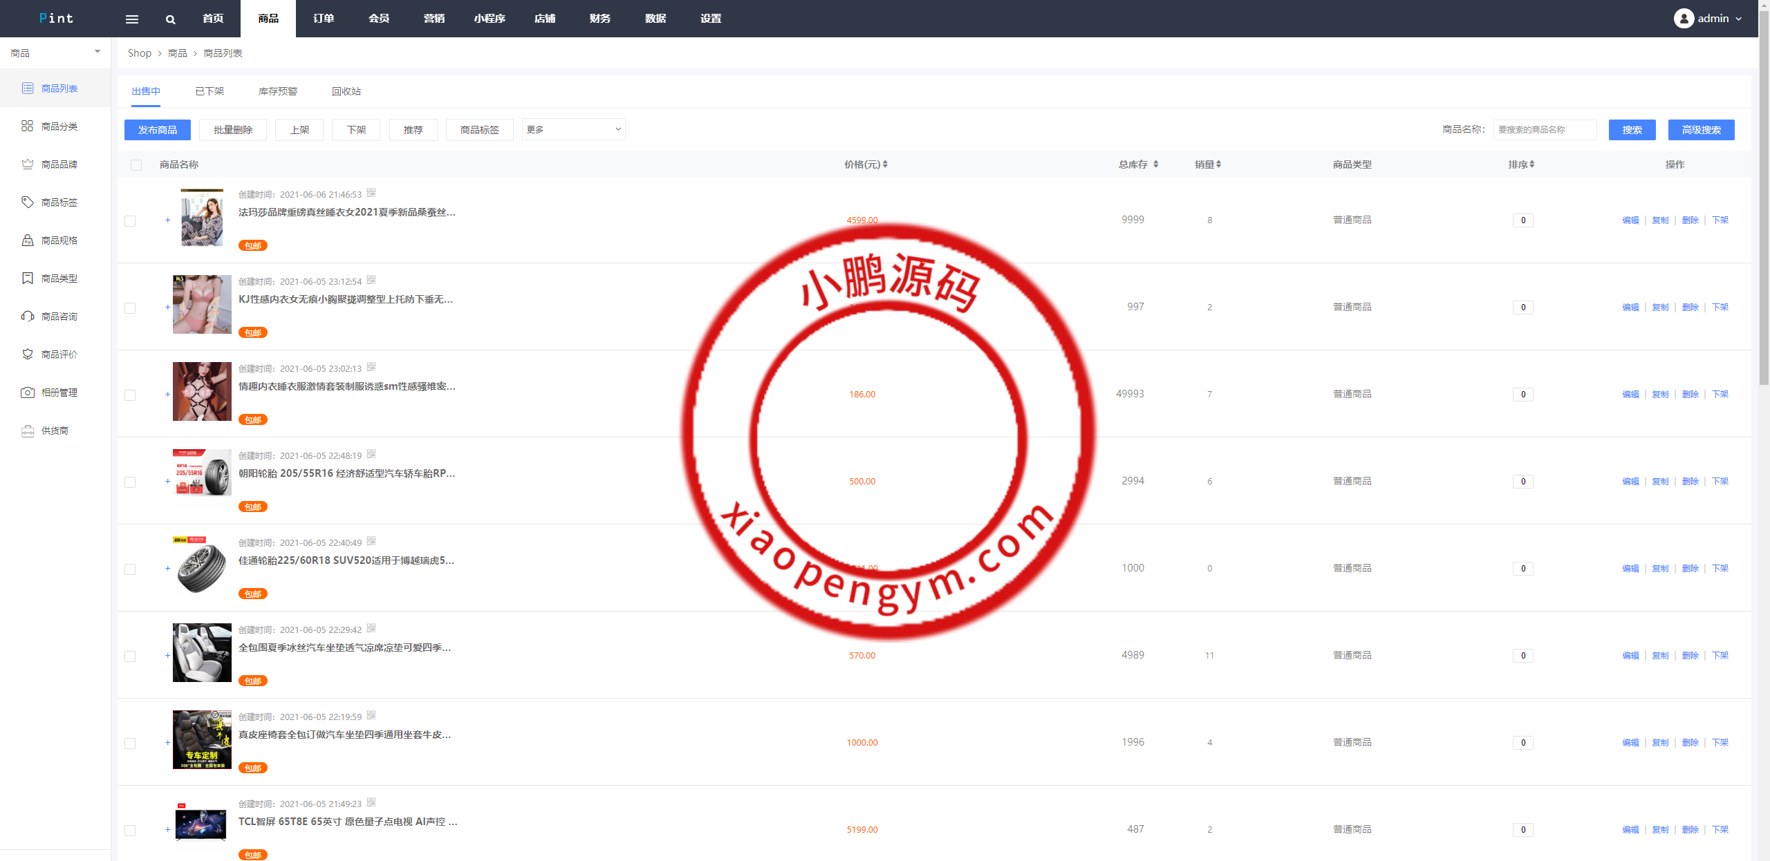Click 编辑 on the 佳通轮胎 row
The width and height of the screenshot is (1770, 861).
(x=1631, y=568)
